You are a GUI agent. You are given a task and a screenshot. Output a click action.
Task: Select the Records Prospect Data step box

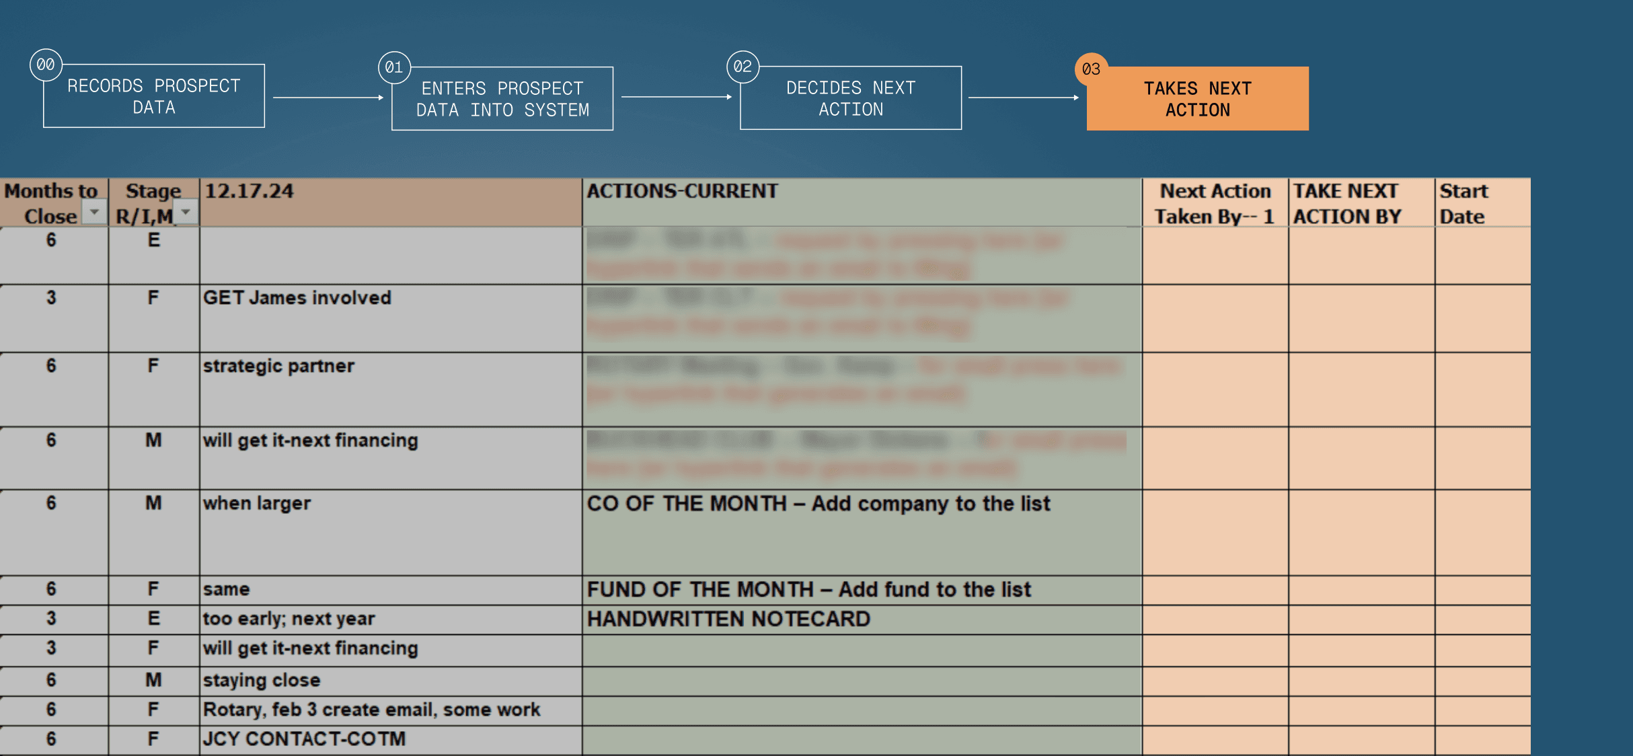(x=154, y=97)
